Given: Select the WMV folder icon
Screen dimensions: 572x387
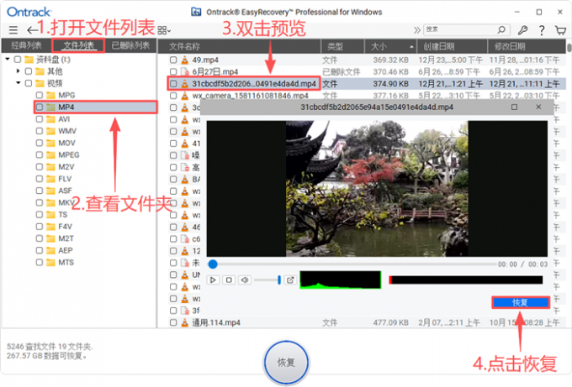Looking at the screenshot, I should [x=50, y=131].
